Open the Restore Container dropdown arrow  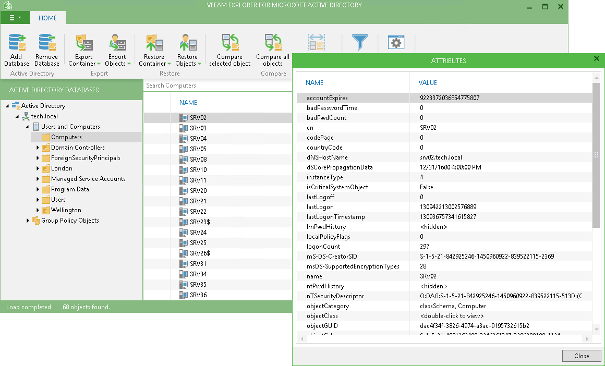tap(169, 64)
